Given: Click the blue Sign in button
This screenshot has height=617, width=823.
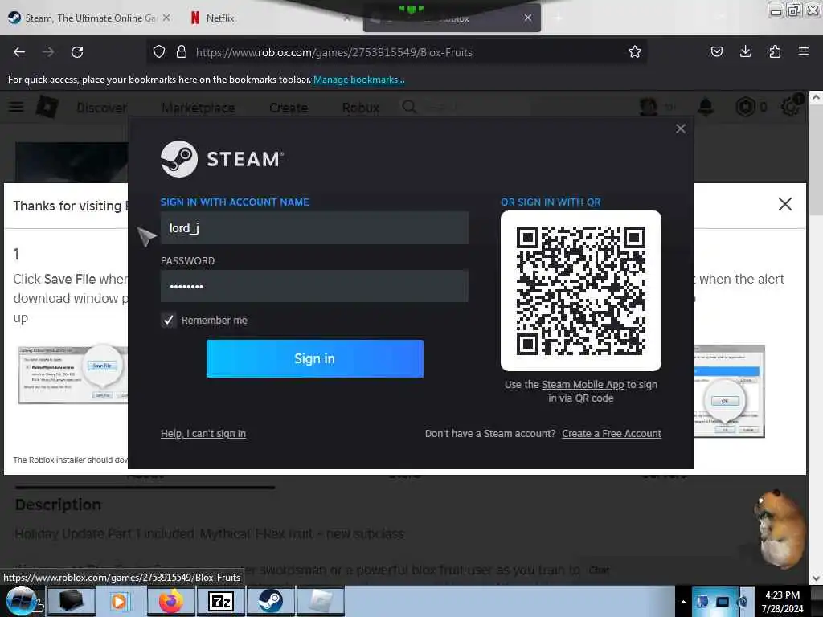Looking at the screenshot, I should click(x=314, y=358).
